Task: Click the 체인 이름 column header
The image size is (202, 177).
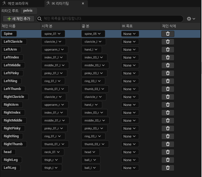Action: 21,26
